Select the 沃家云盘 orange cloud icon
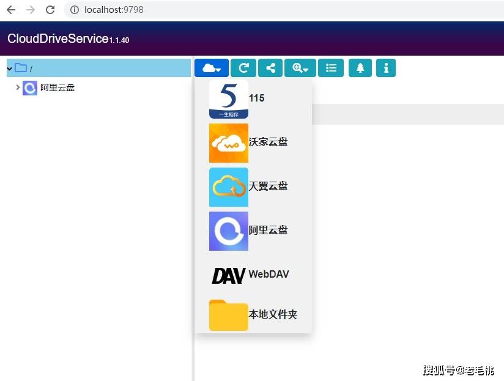 coord(229,143)
